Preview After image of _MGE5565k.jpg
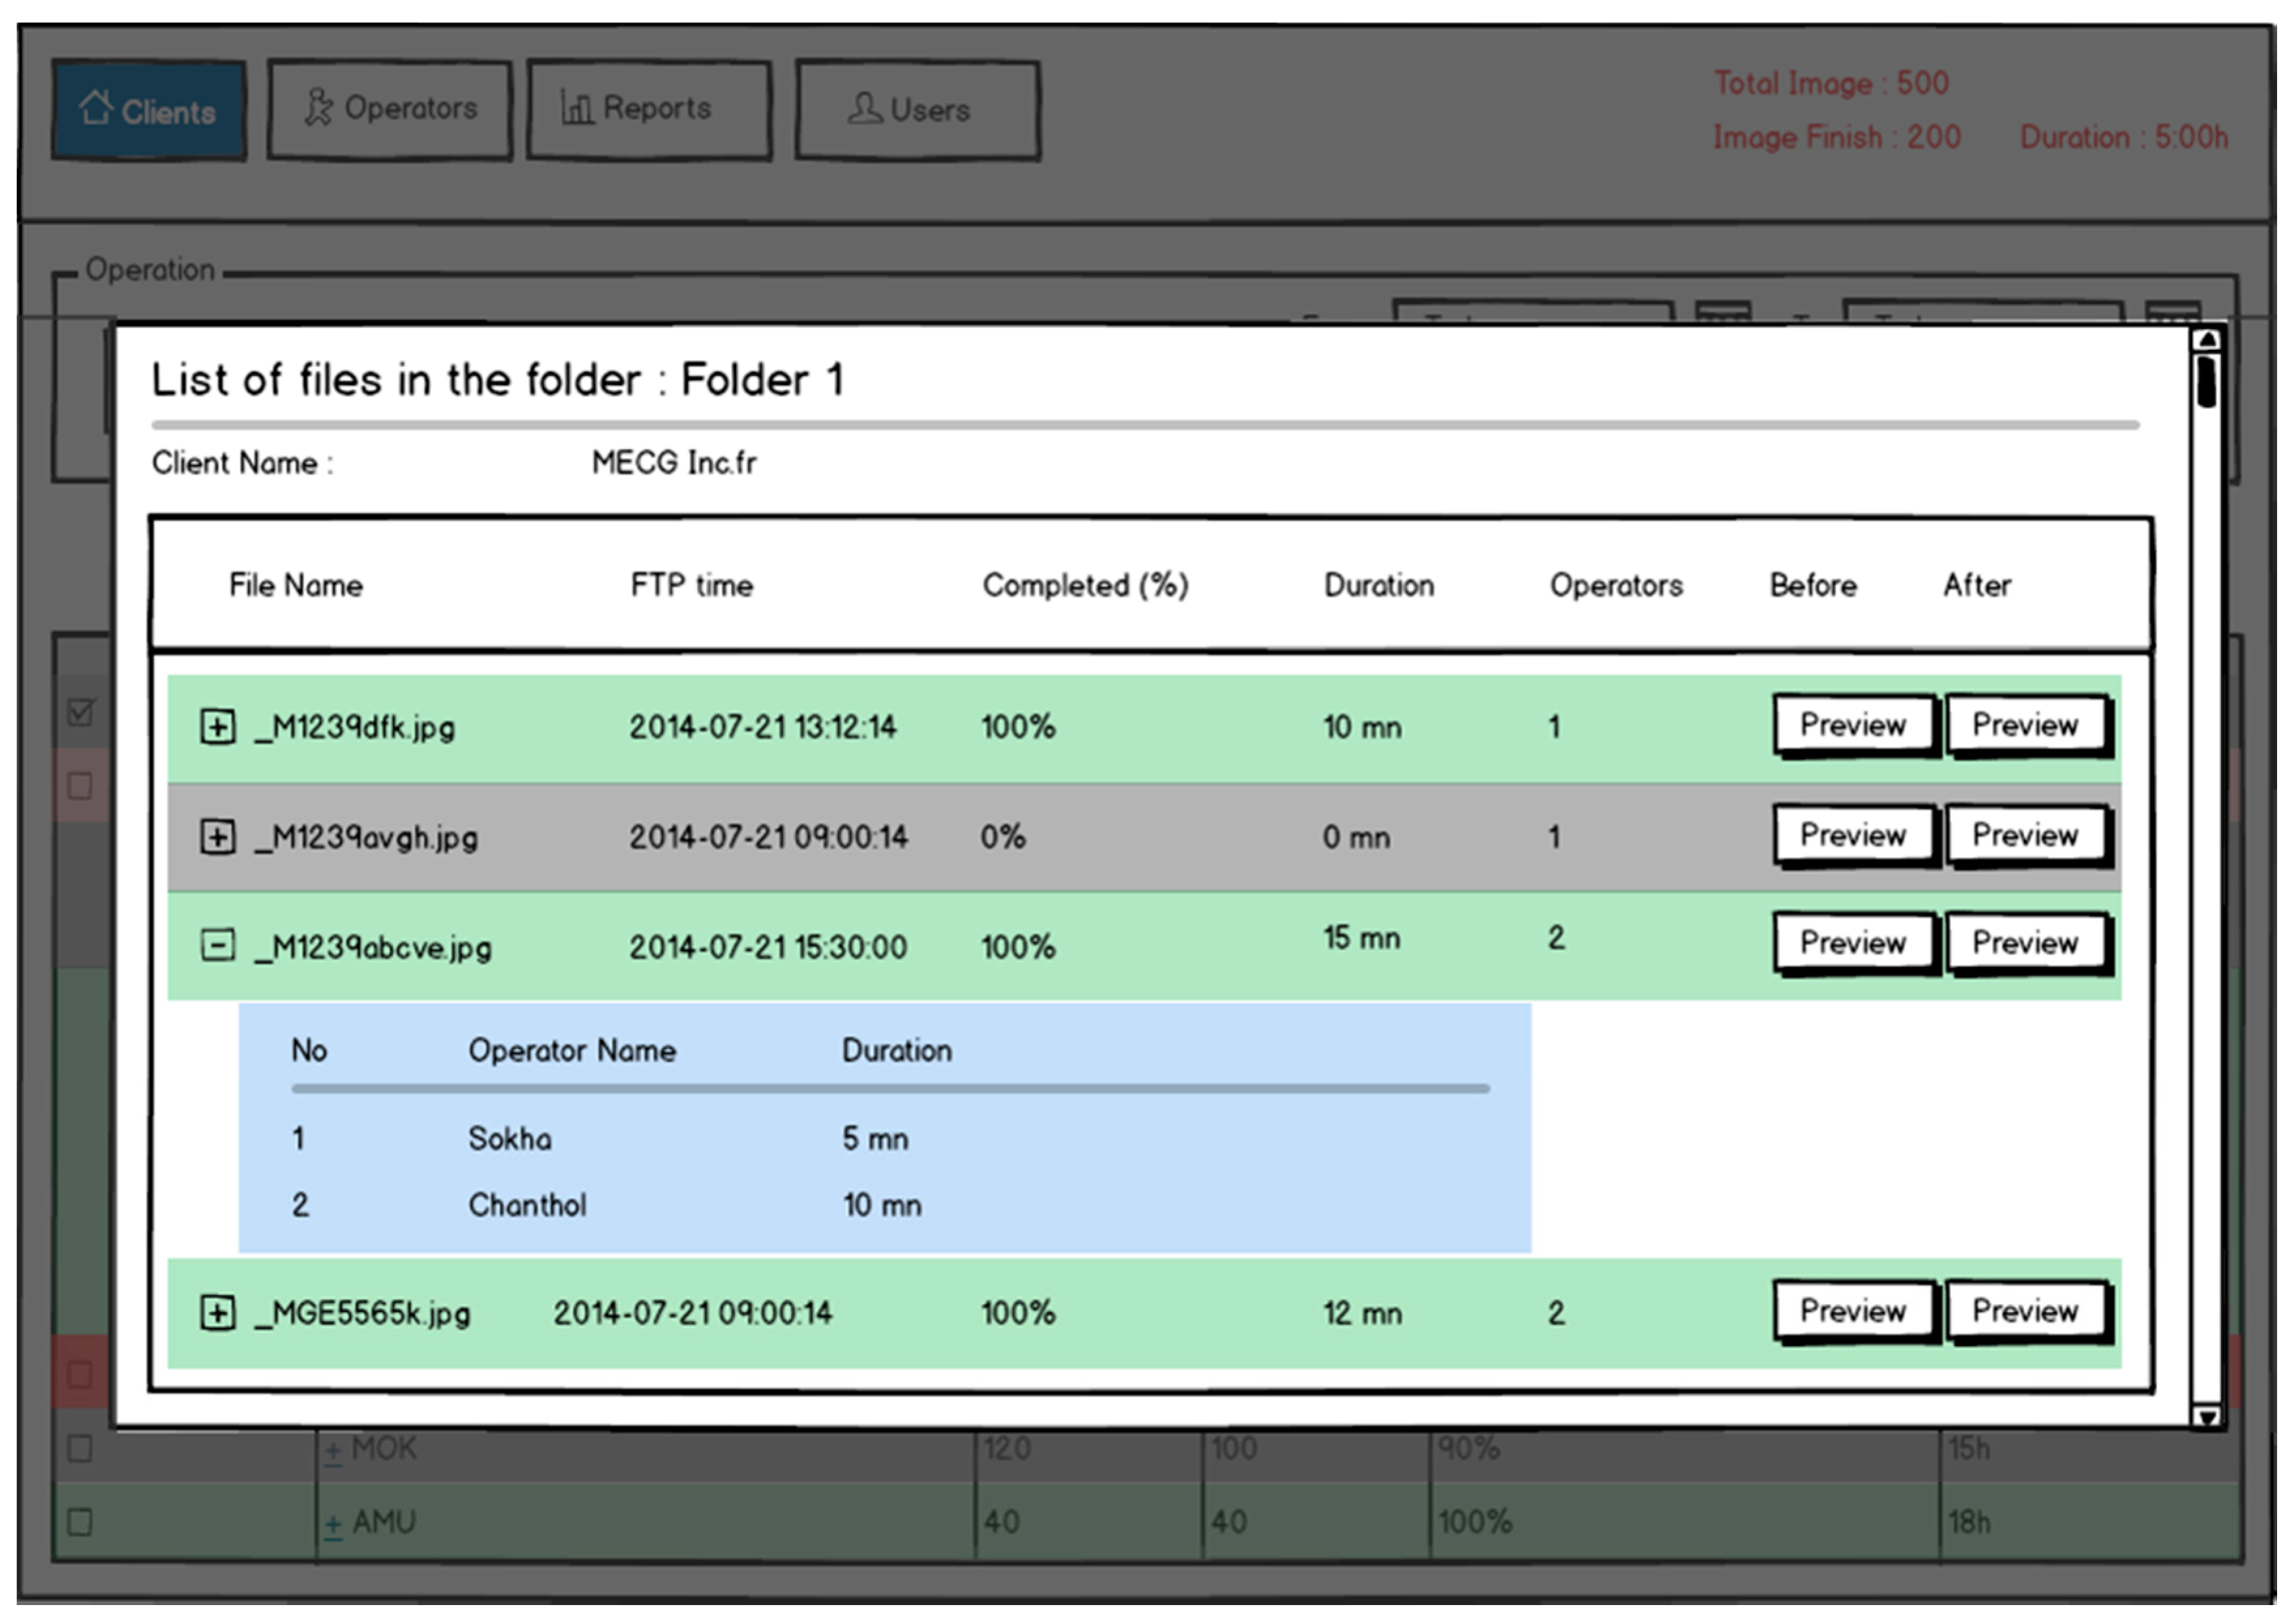Image resolution: width=2296 pixels, height=1624 pixels. 2024,1311
